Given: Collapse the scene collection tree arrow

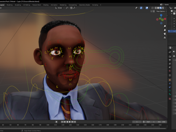Looking at the screenshot, I should click(172, 14).
